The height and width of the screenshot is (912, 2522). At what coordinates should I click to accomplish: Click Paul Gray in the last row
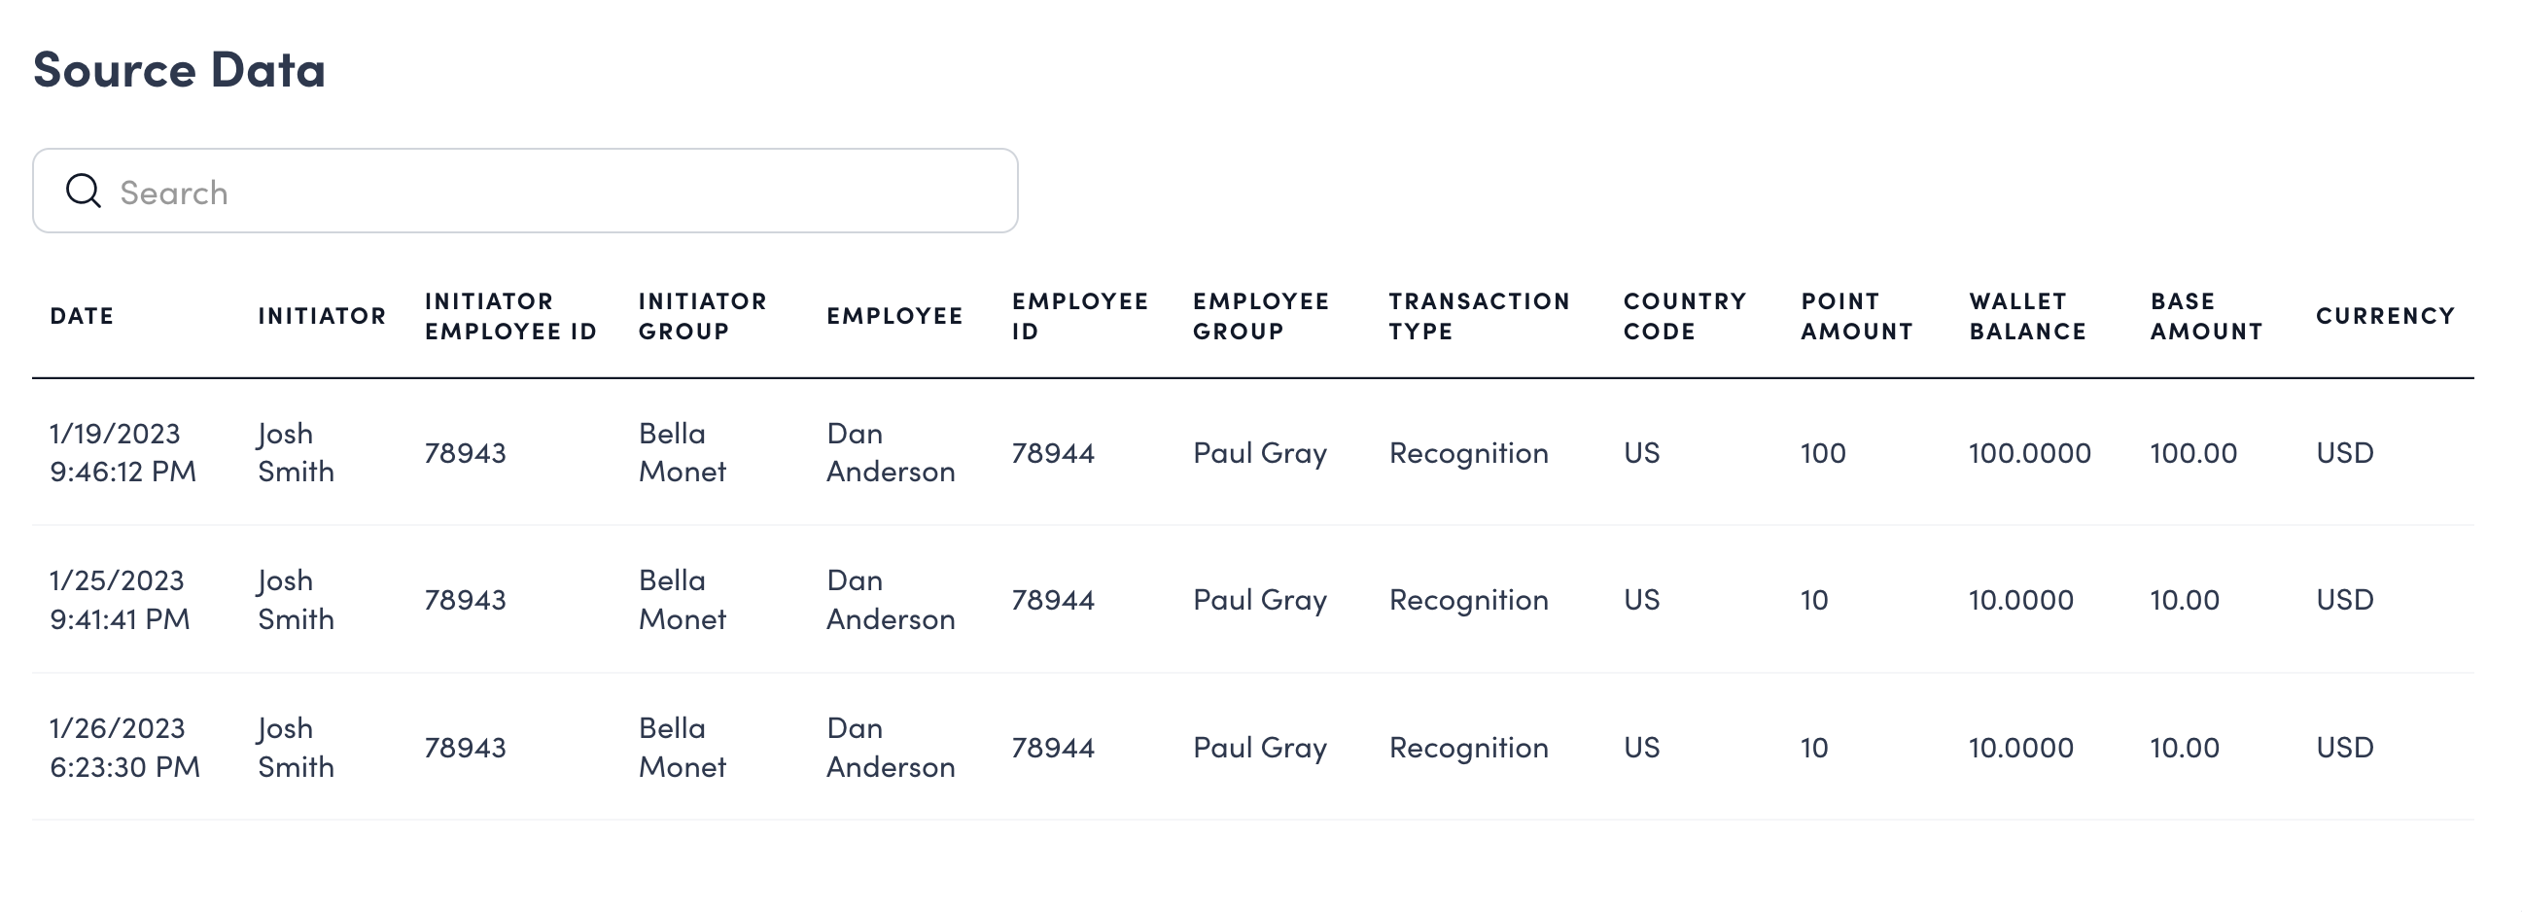1260,748
